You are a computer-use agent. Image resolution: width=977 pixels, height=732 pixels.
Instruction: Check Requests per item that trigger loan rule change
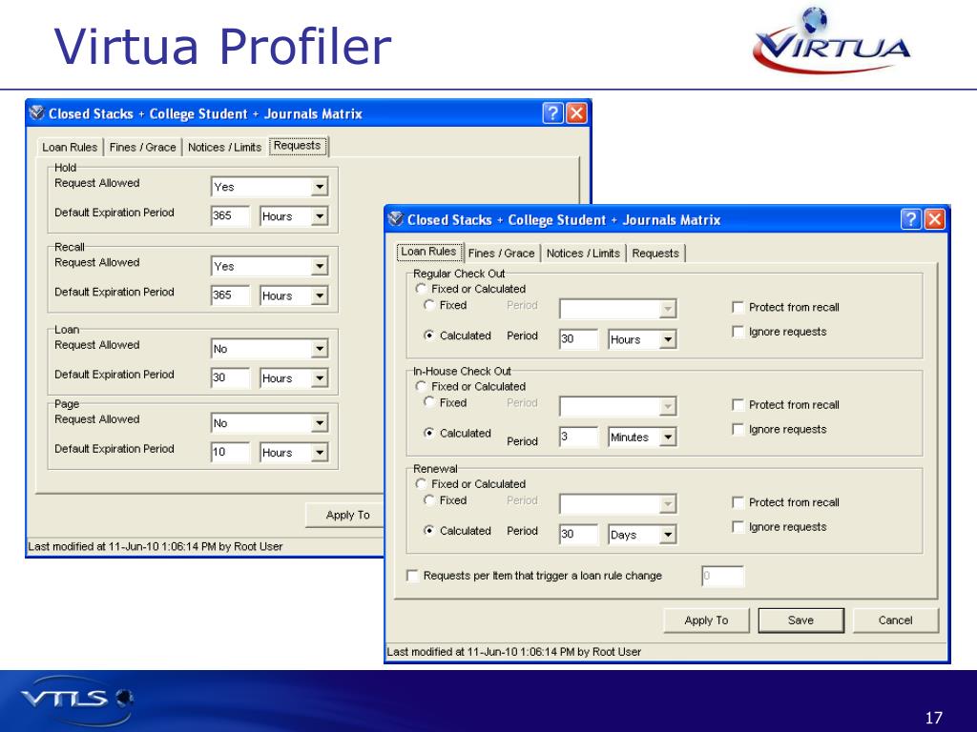[412, 576]
